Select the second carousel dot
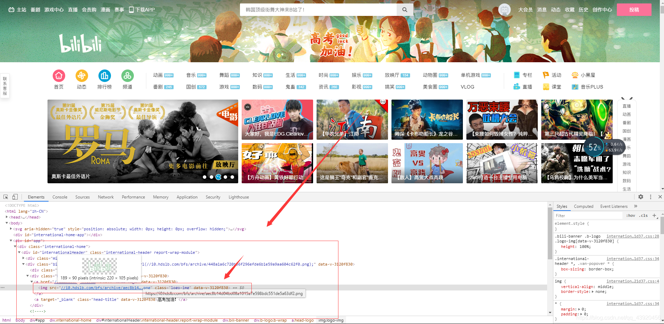 pos(212,177)
